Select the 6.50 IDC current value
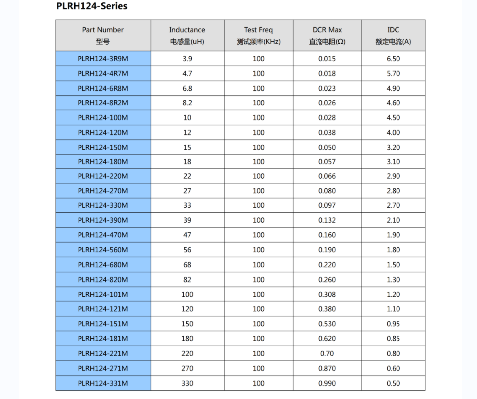The width and height of the screenshot is (477, 399). click(393, 59)
